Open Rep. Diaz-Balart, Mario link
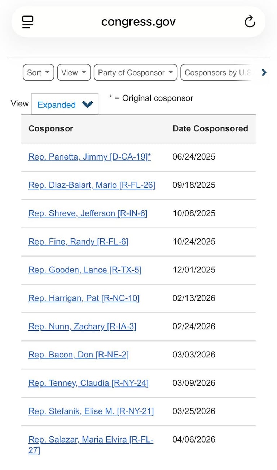Image resolution: width=277 pixels, height=470 pixels. pos(92,185)
